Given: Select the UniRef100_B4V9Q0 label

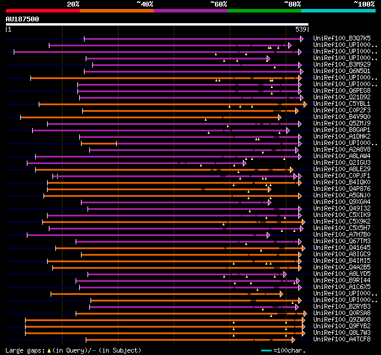Looking at the screenshot, I should click(342, 117).
